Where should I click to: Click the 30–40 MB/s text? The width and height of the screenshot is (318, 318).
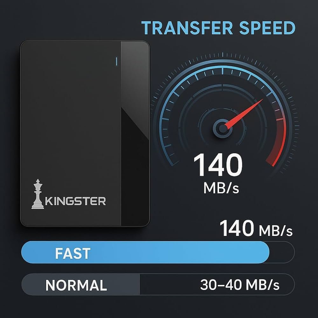[x=240, y=285]
